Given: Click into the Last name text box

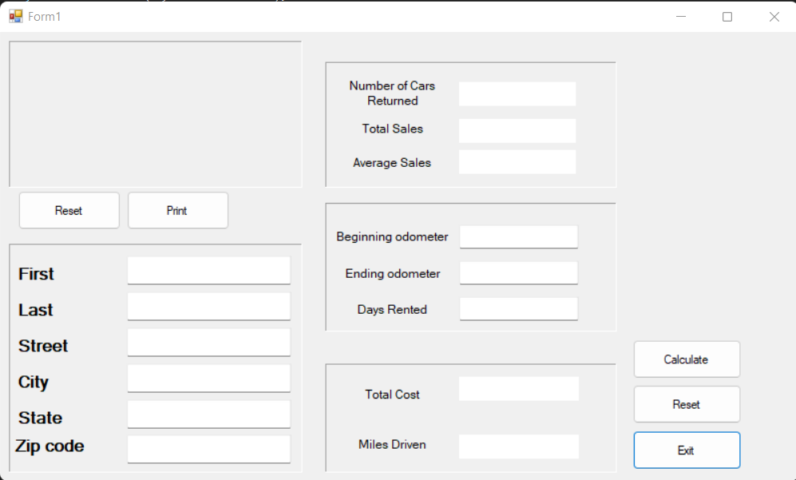Looking at the screenshot, I should [208, 307].
